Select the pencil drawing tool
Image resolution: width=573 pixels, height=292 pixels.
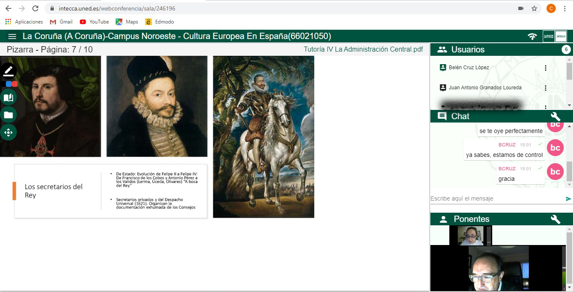pos(8,71)
